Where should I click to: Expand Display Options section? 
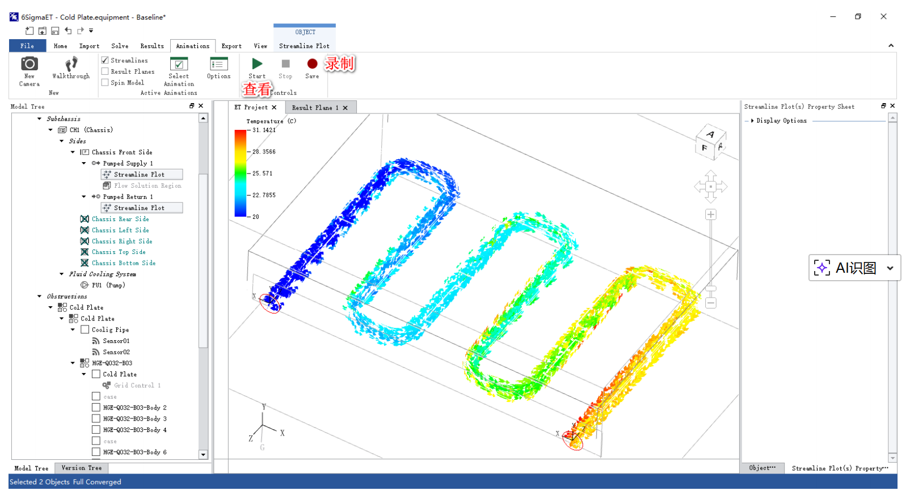click(752, 121)
